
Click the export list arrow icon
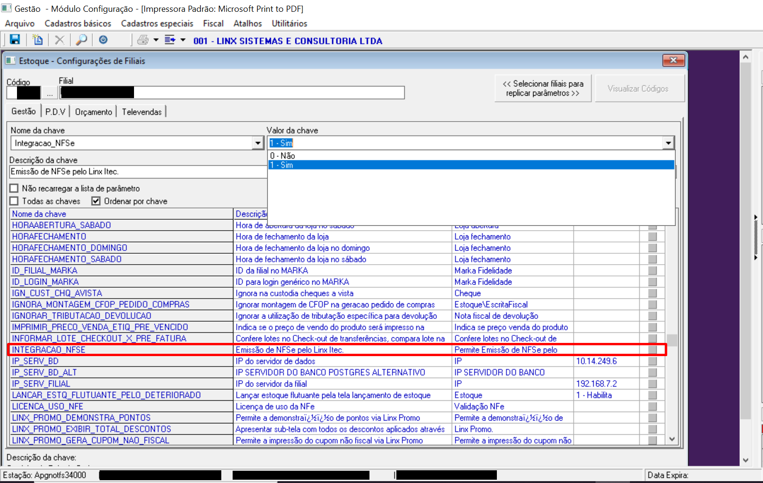point(170,40)
